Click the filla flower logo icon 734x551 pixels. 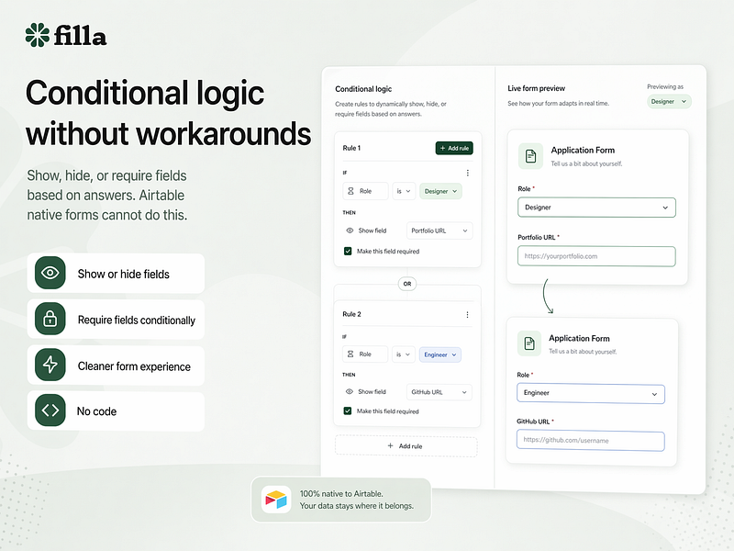point(38,35)
